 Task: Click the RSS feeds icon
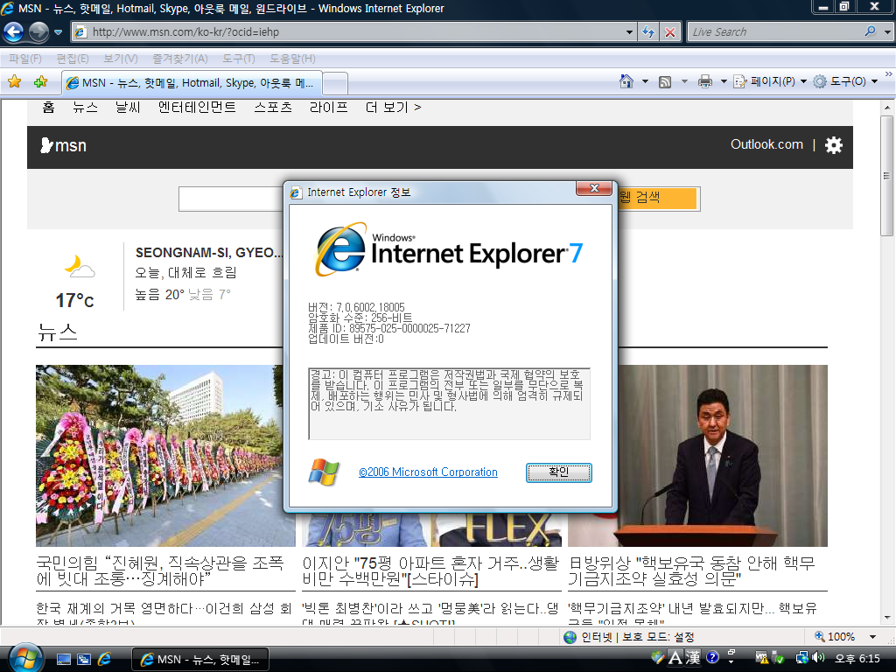click(665, 81)
